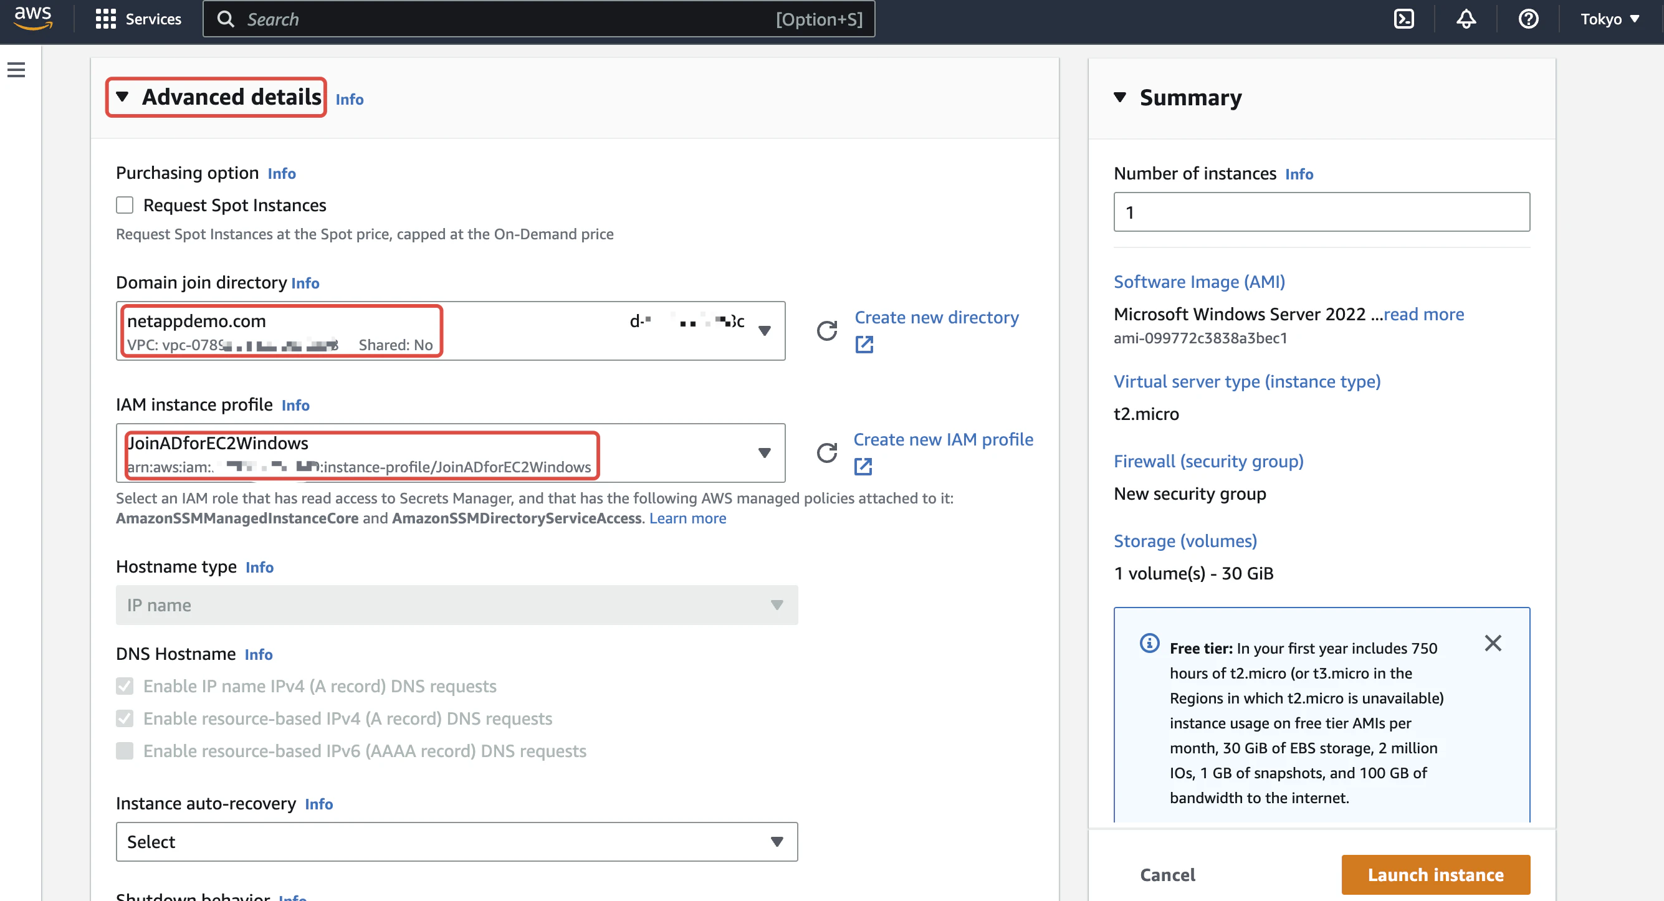
Task: Toggle Enable IP name IPv4 DNS requests
Action: pyautogui.click(x=125, y=686)
